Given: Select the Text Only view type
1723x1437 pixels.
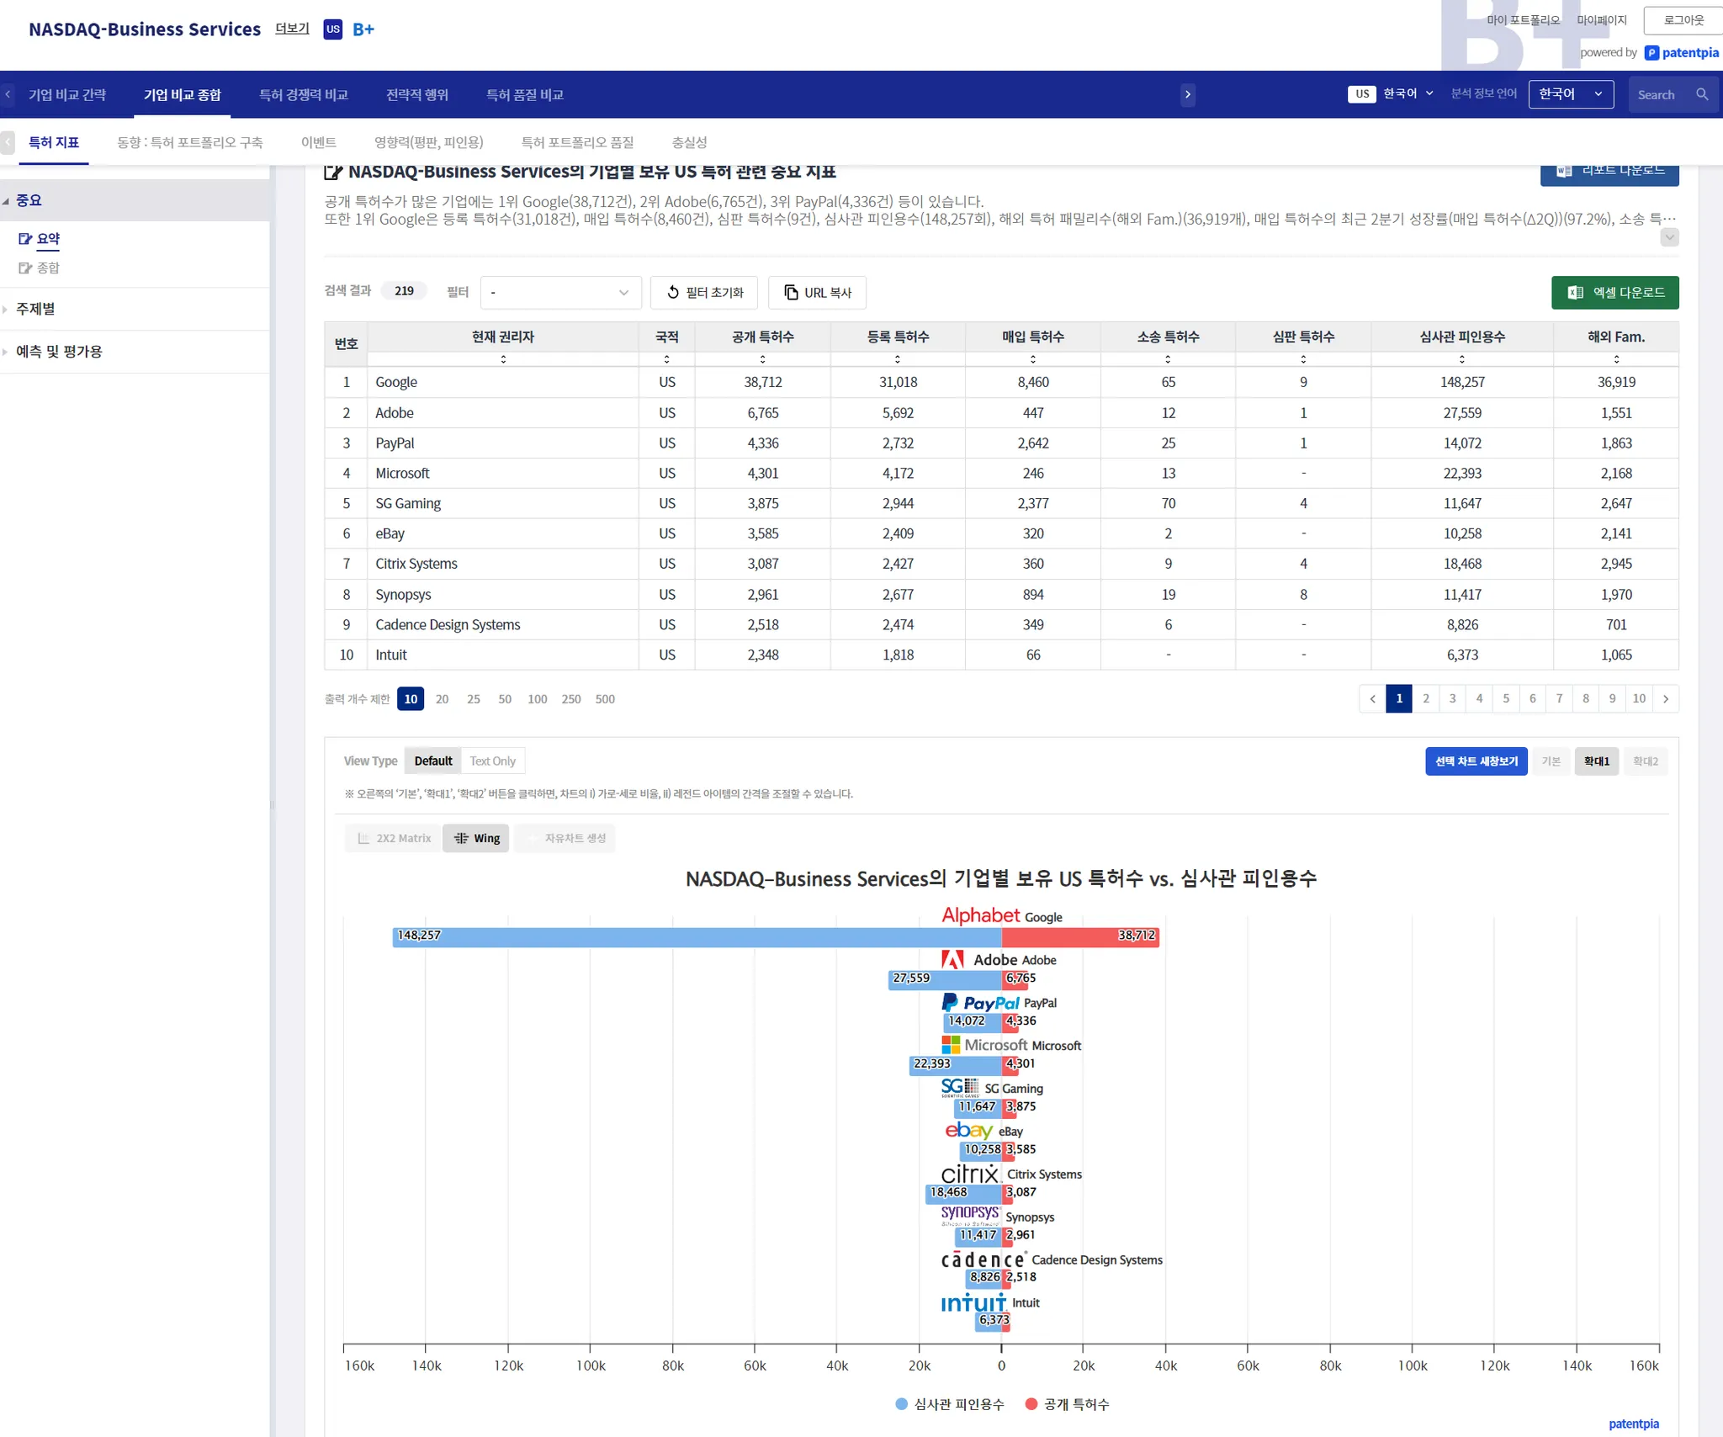Looking at the screenshot, I should point(492,761).
